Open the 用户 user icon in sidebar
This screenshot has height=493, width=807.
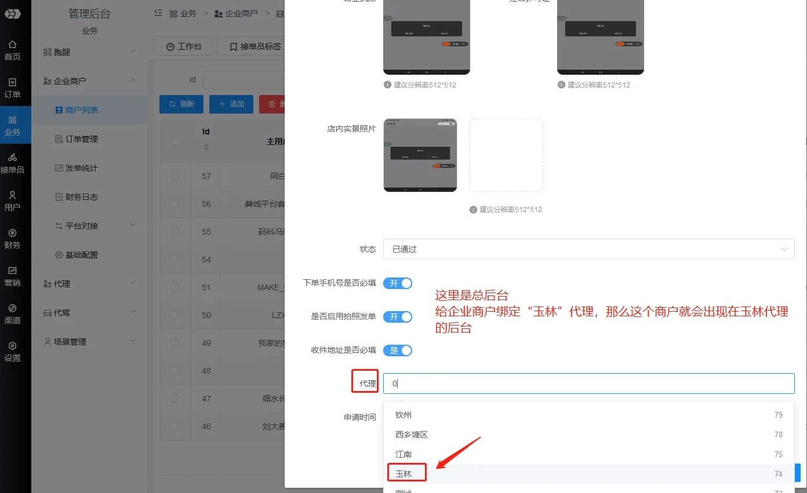click(12, 195)
